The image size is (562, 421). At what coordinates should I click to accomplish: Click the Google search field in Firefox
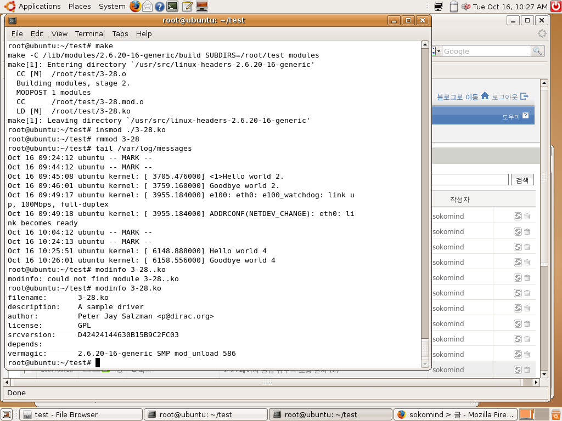tap(486, 51)
